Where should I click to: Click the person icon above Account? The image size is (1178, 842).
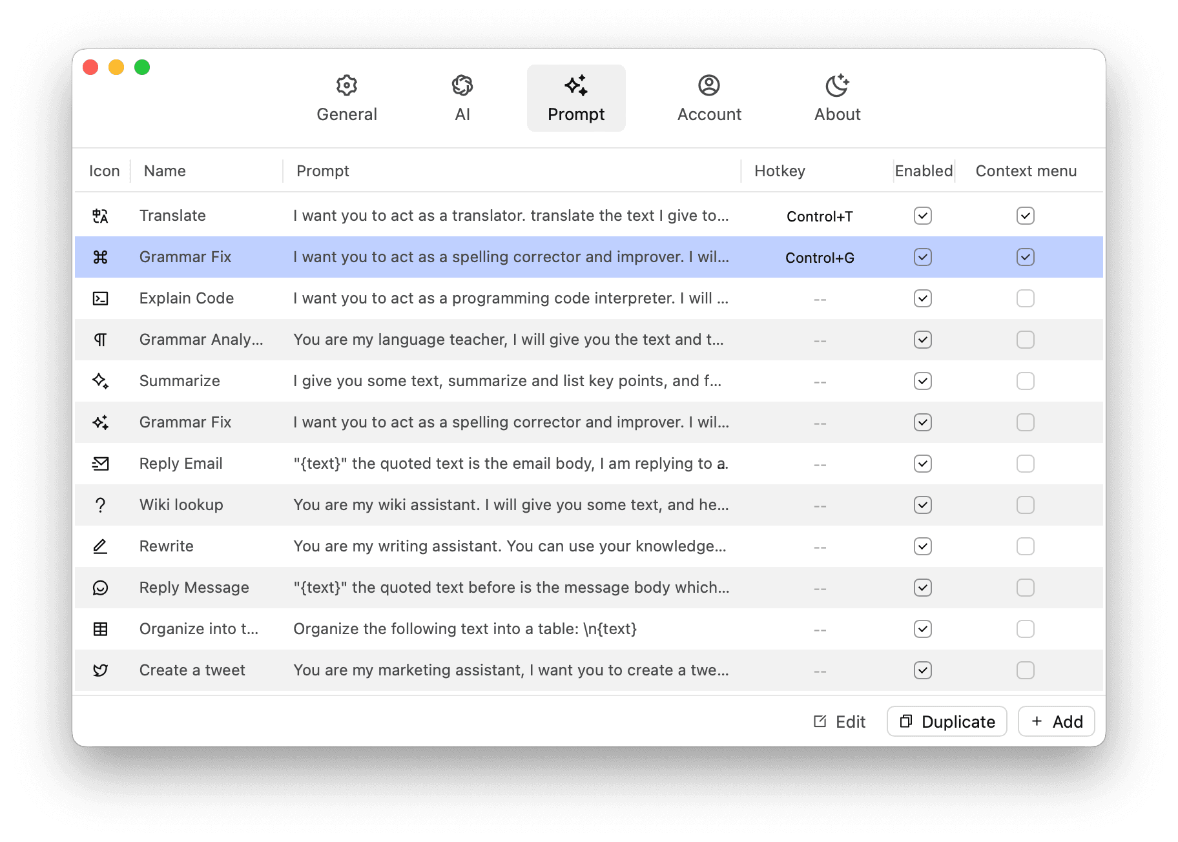tap(709, 85)
